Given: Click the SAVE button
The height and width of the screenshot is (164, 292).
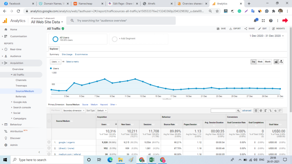Looking at the screenshot, I should [221, 29].
